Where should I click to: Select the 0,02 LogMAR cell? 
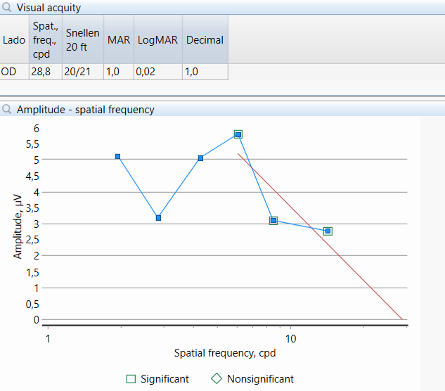click(x=157, y=72)
